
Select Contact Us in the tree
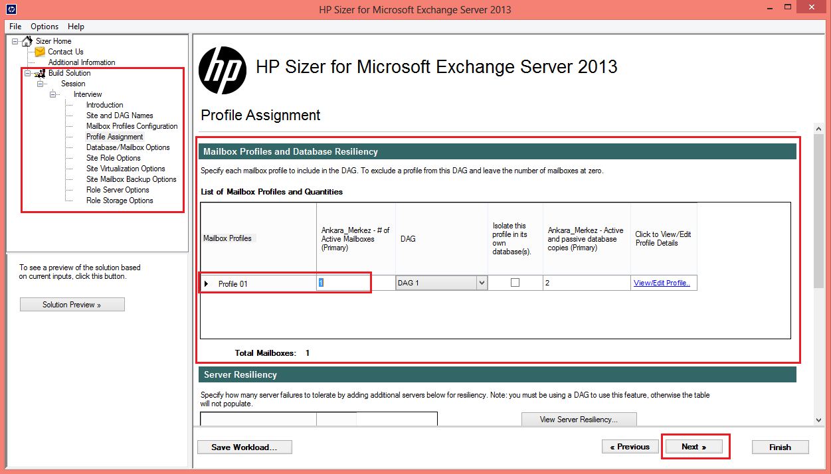coord(66,52)
